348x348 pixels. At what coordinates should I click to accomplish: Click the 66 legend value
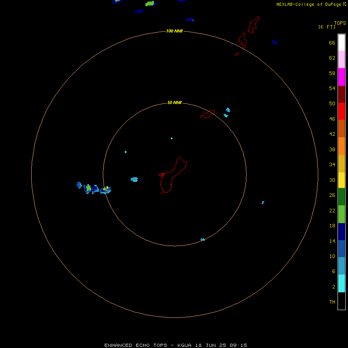click(332, 43)
